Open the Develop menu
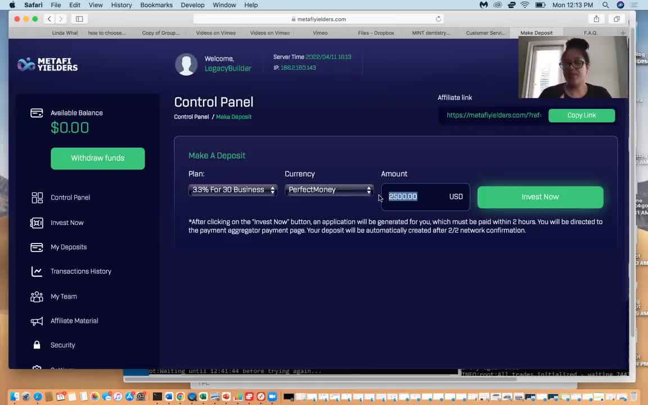 [x=192, y=5]
